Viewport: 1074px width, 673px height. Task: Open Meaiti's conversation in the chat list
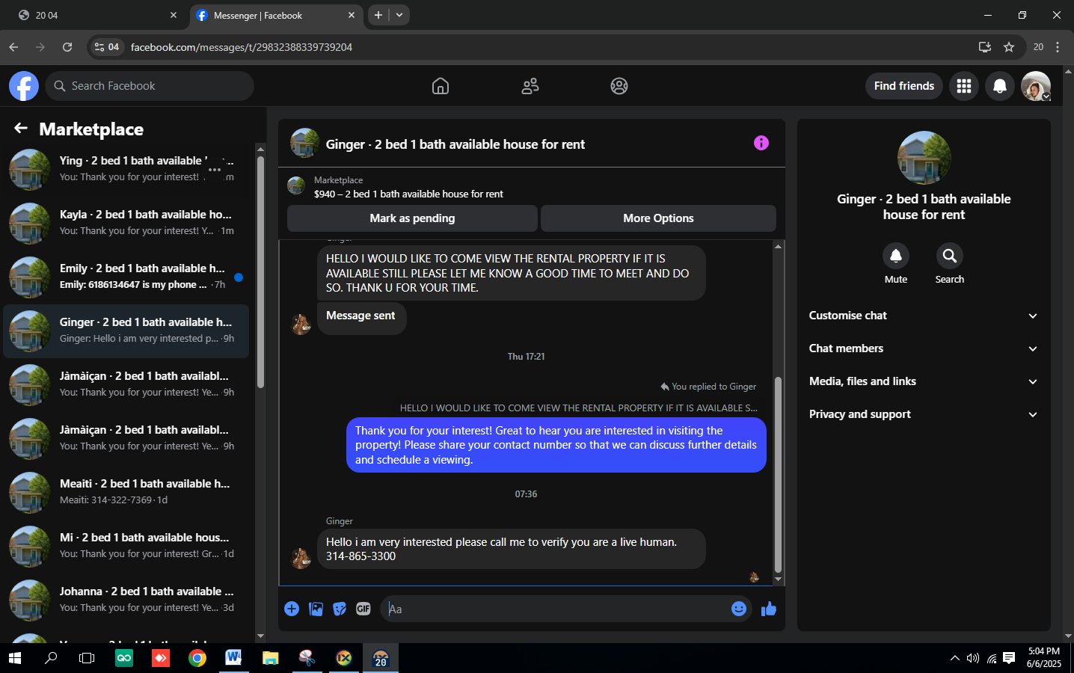coord(126,492)
